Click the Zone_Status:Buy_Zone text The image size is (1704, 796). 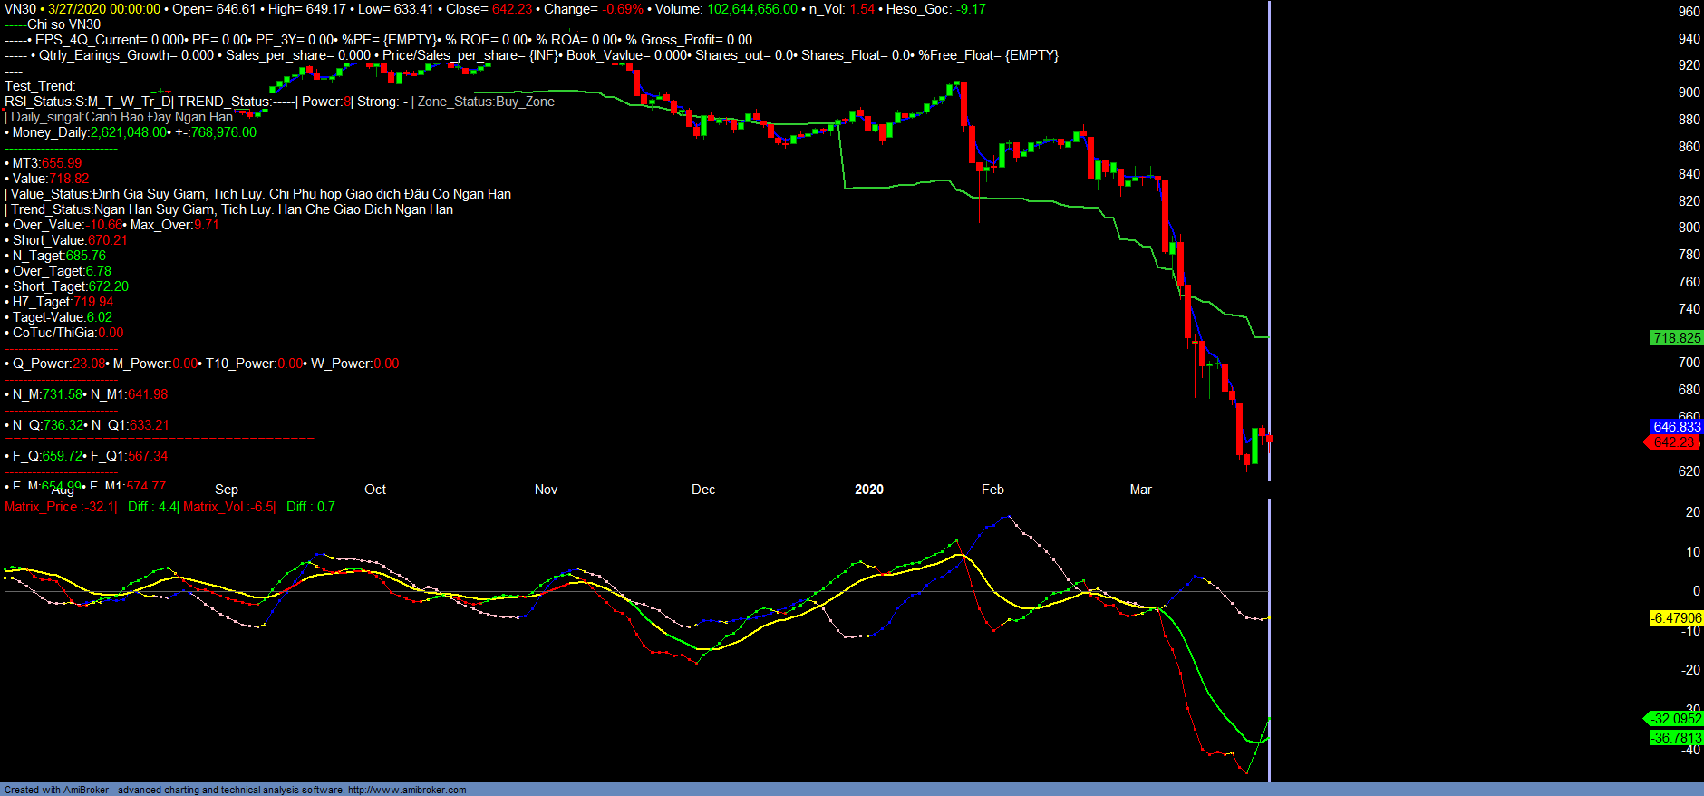click(x=486, y=102)
